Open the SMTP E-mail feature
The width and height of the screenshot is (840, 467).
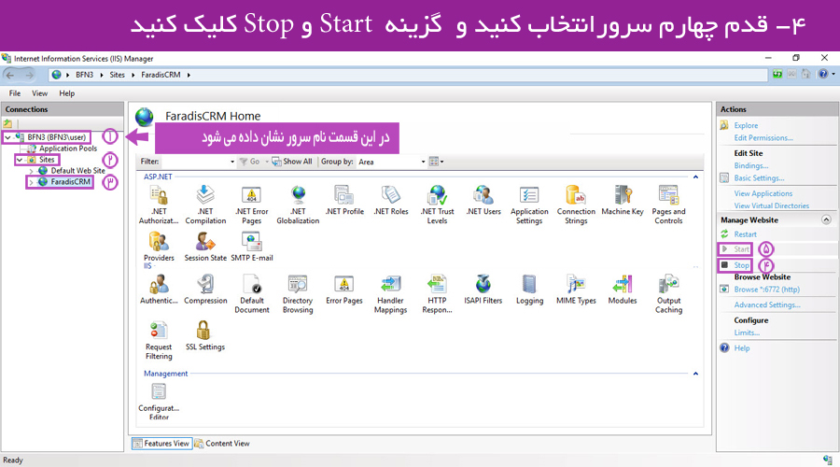pos(252,247)
